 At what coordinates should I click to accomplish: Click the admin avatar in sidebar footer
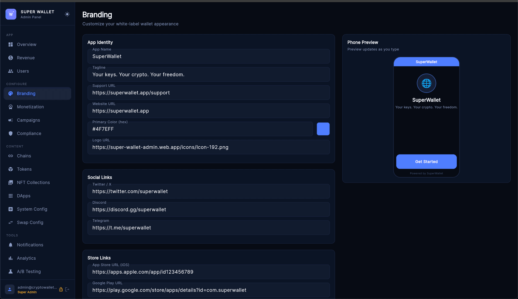click(10, 289)
